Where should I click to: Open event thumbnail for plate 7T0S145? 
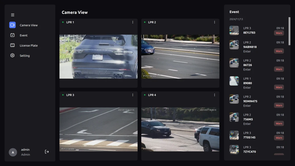(234, 135)
